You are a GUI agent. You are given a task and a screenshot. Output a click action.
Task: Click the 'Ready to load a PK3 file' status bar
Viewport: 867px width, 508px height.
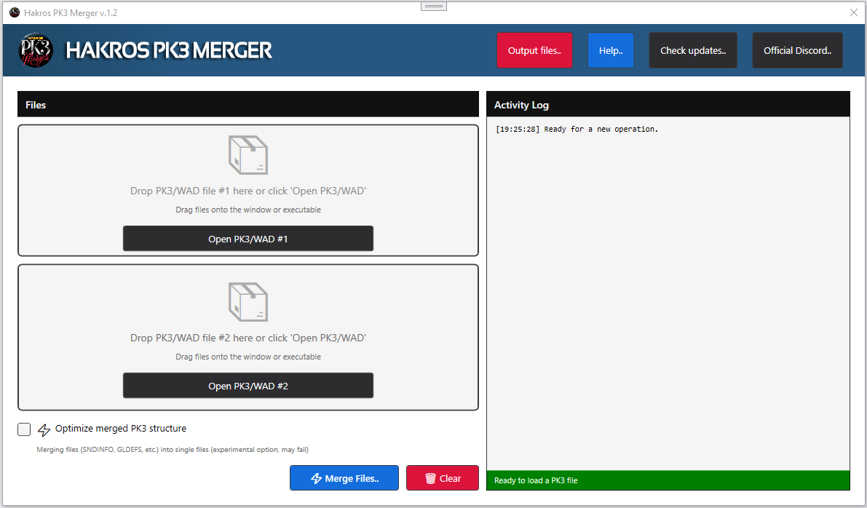pos(668,480)
